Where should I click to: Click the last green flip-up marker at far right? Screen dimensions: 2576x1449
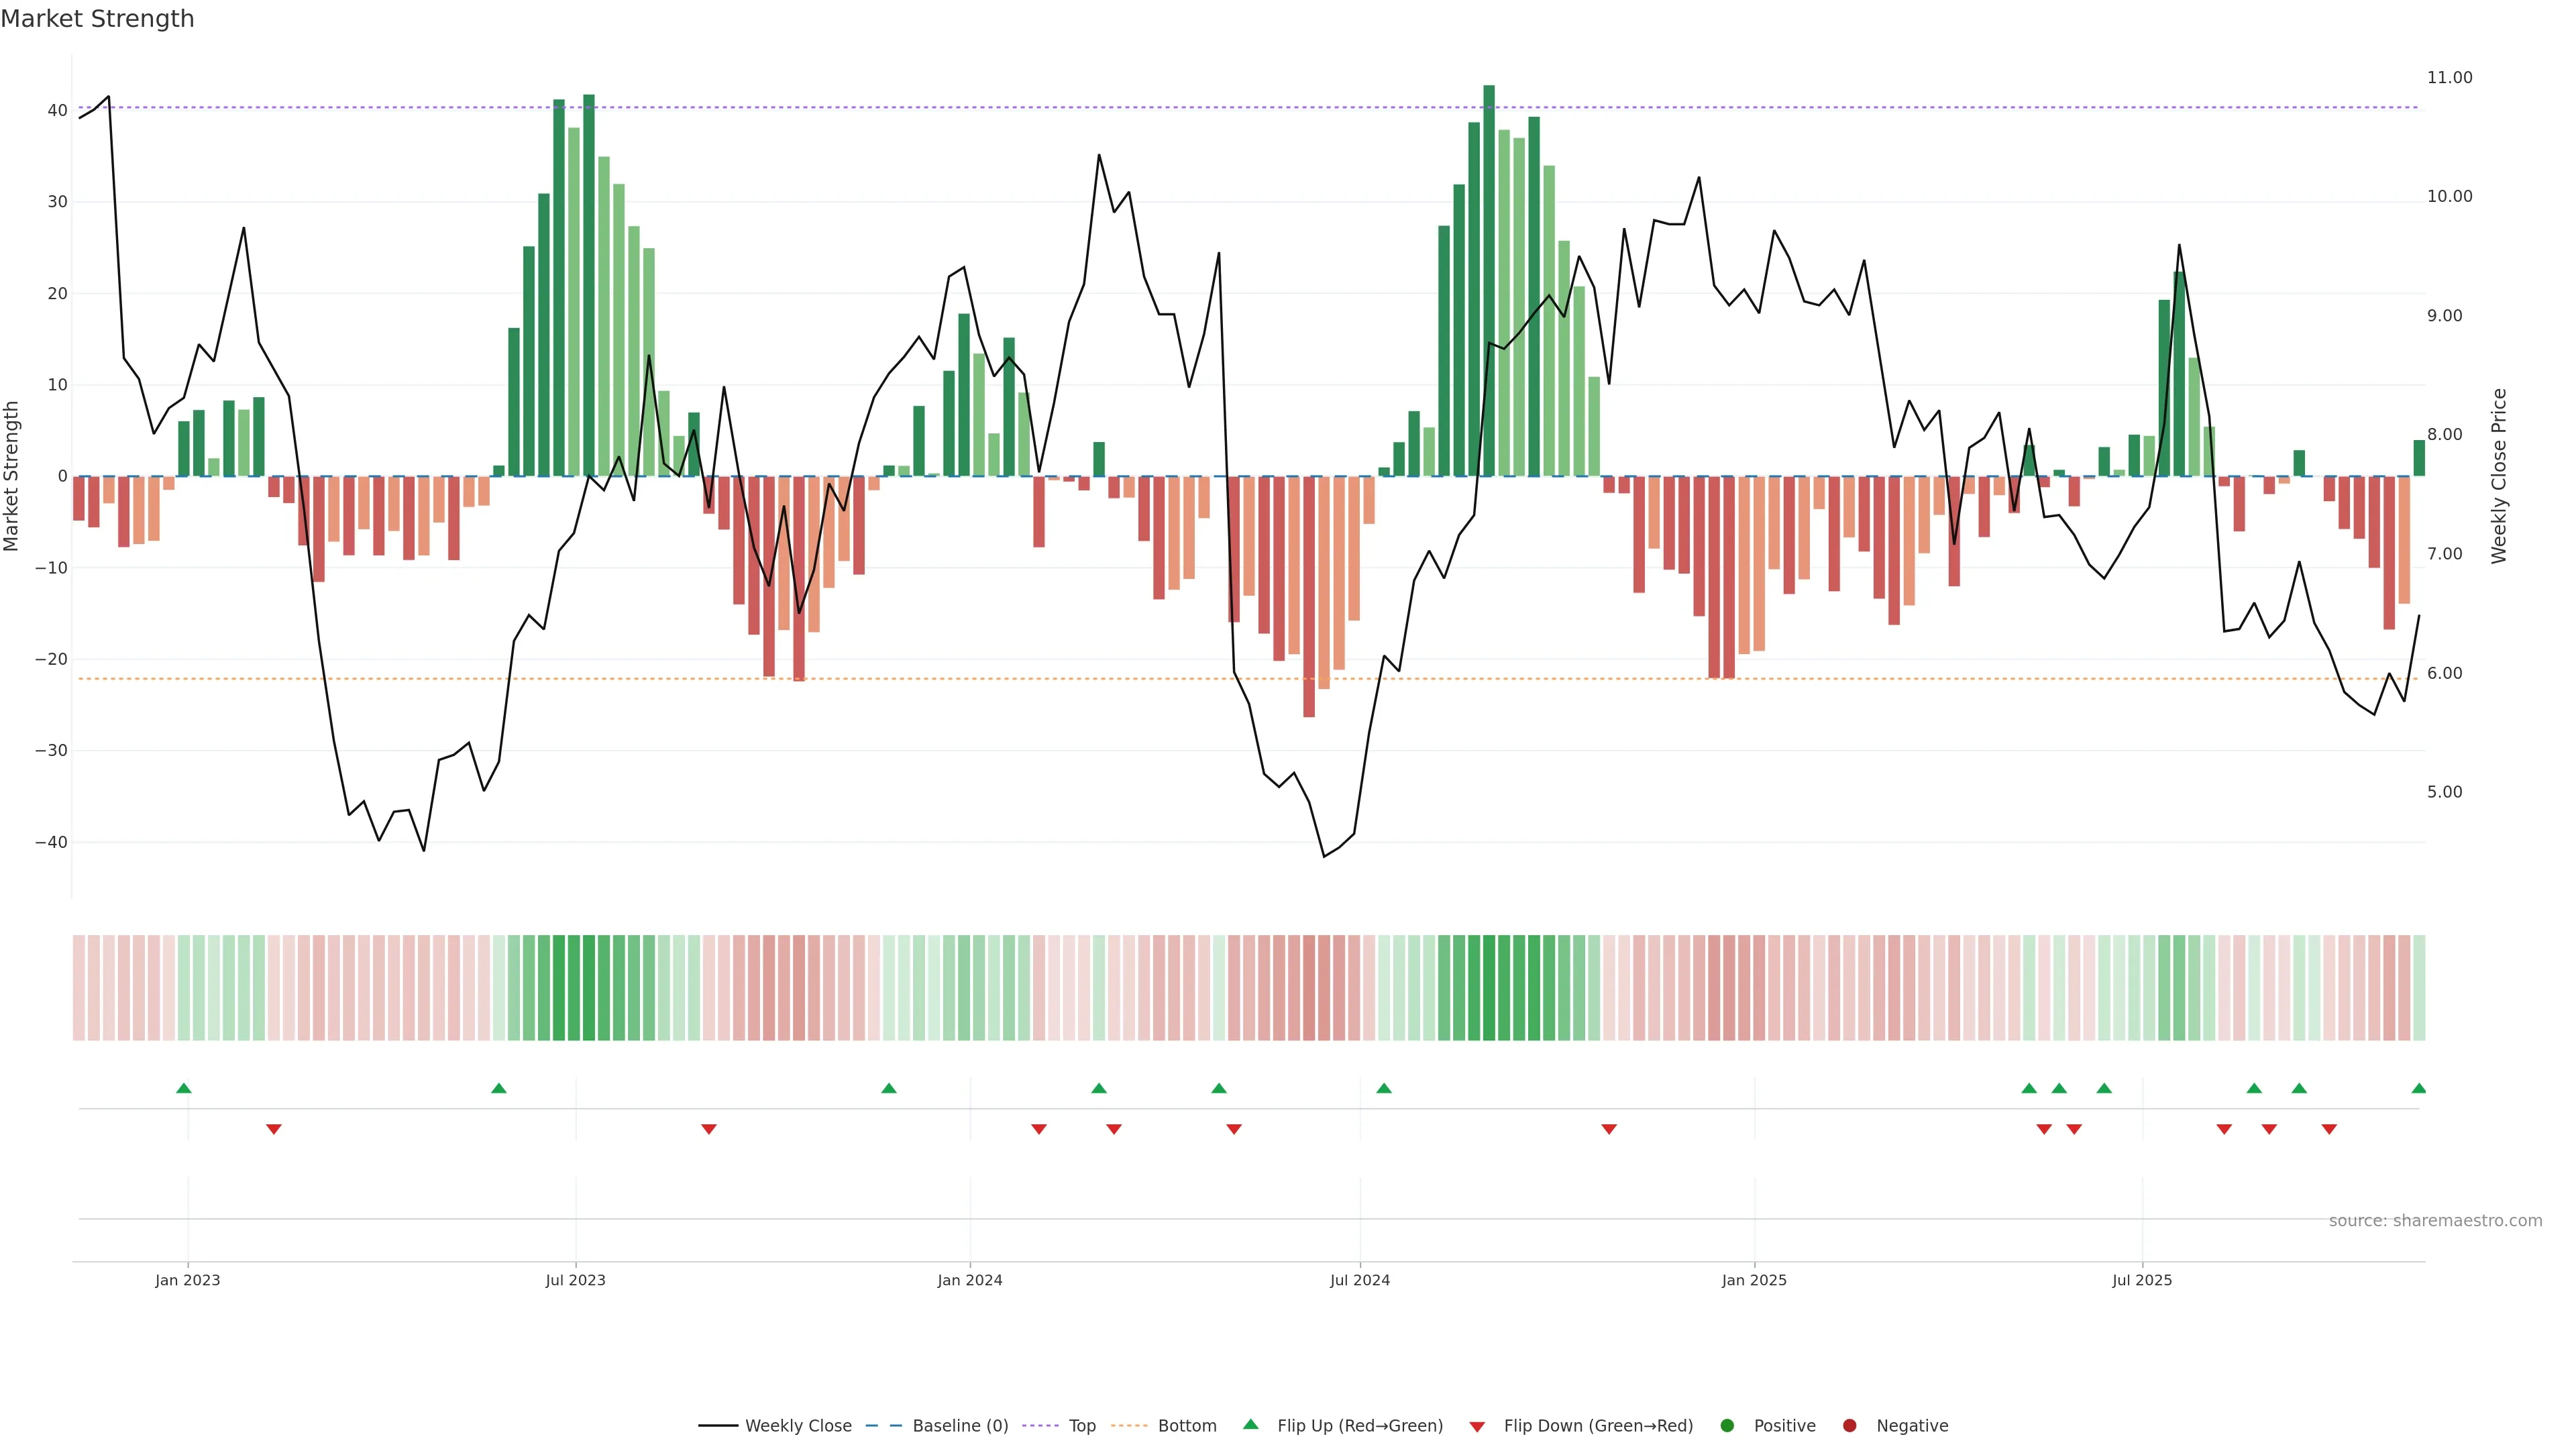coord(2418,1088)
